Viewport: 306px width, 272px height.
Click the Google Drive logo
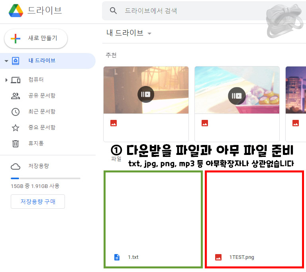click(x=16, y=11)
